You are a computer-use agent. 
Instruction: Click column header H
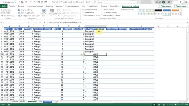pos(95,26)
